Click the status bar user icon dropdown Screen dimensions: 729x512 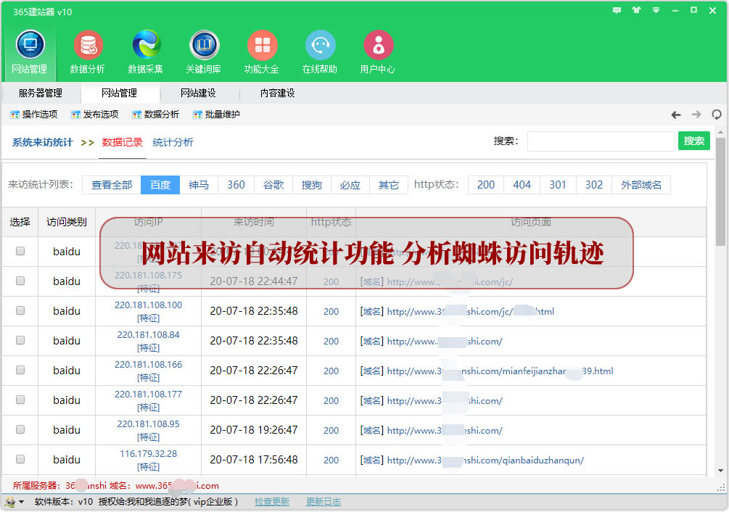[14, 502]
